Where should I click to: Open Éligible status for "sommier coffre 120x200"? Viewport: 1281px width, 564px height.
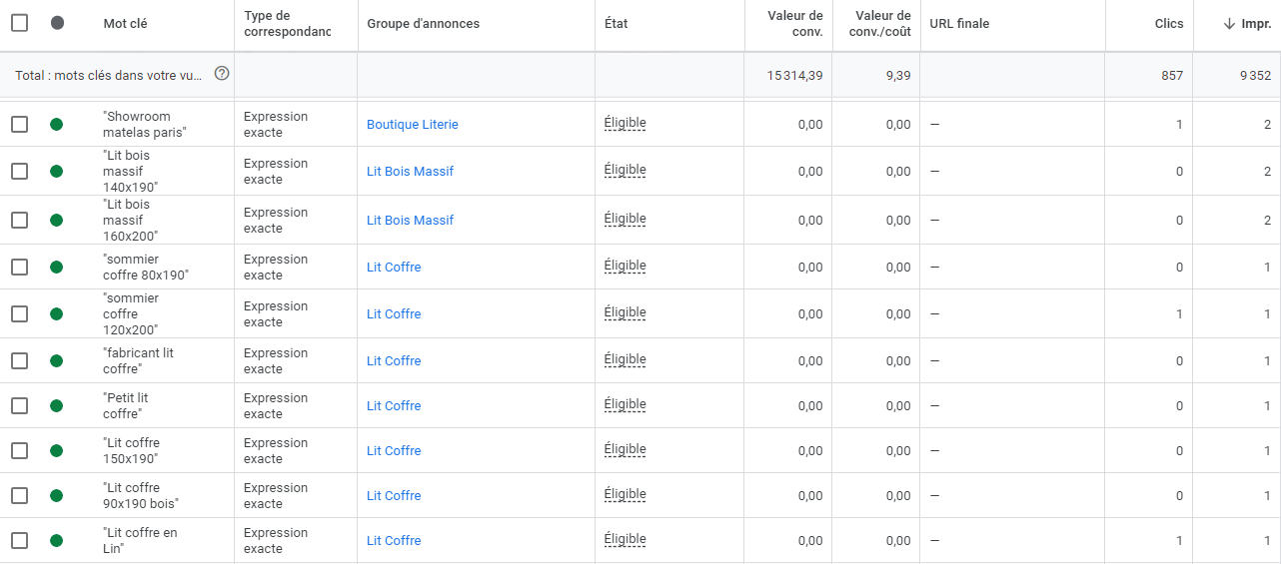tap(626, 313)
